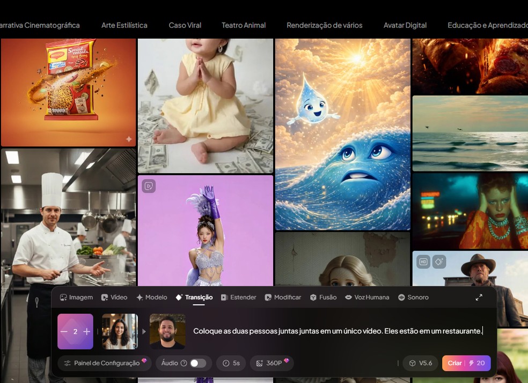Open the fiery pizza thumbnail
The width and height of the screenshot is (528, 383).
[x=470, y=66]
